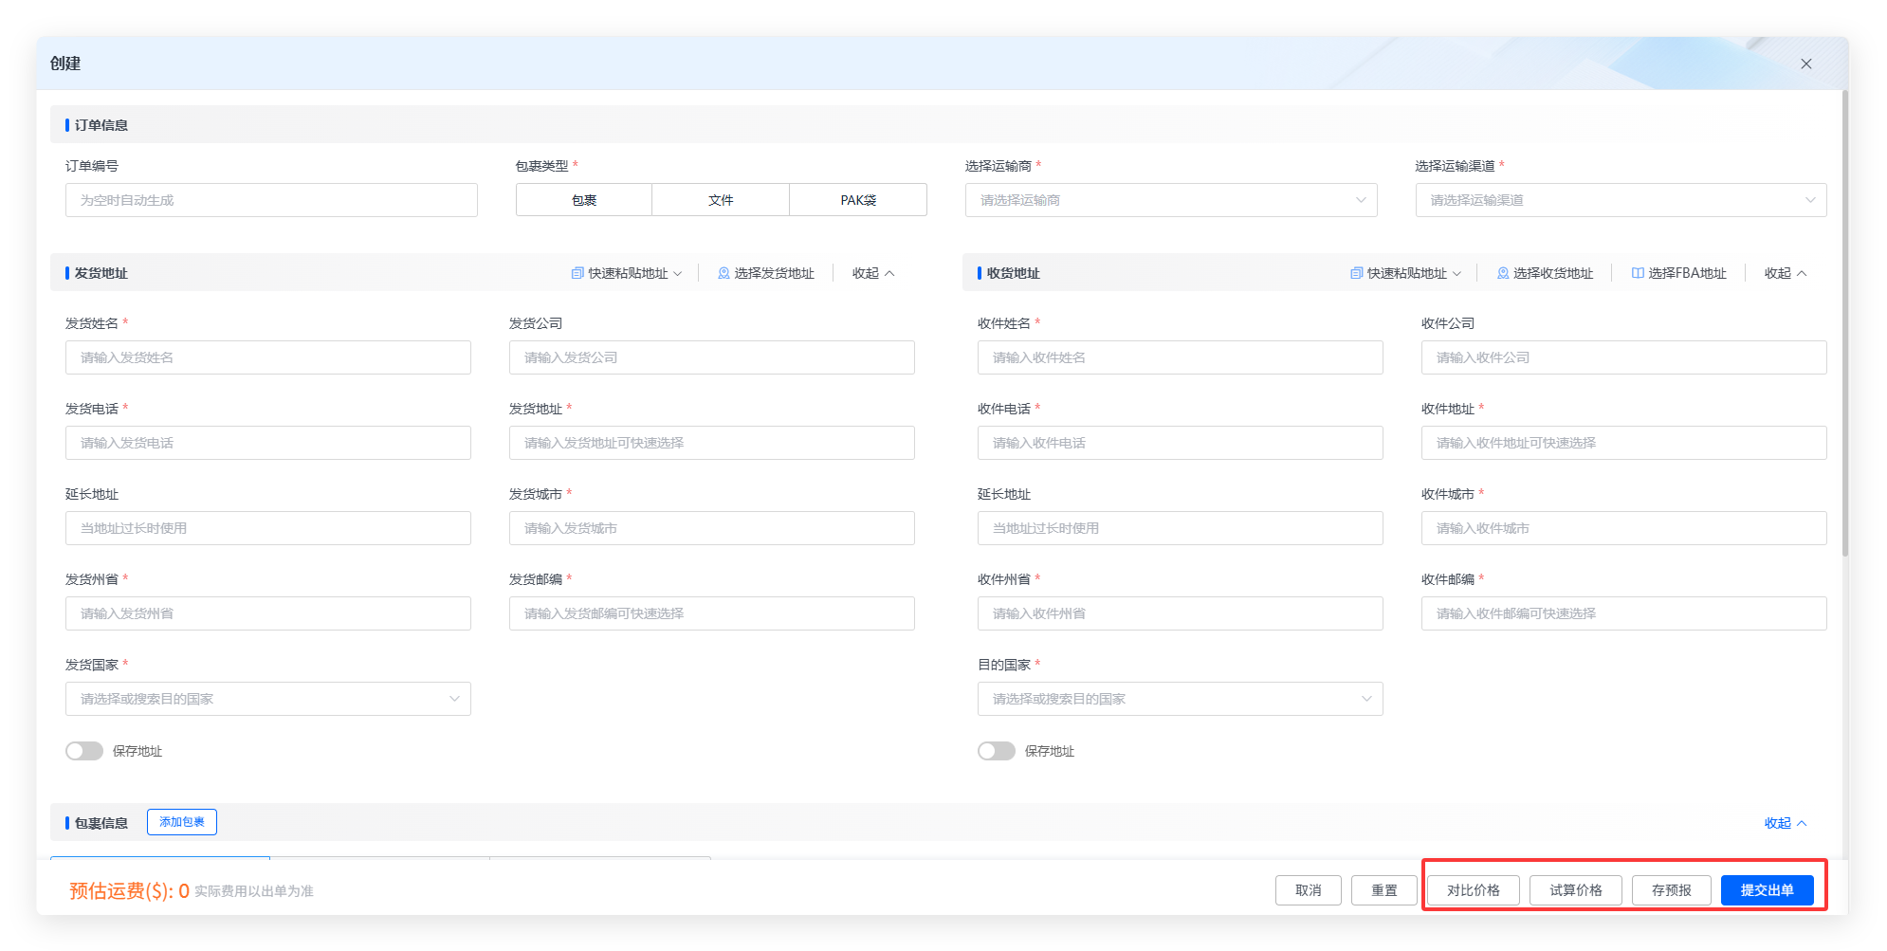Click 选择FBA地址 book icon
This screenshot has height=951, width=1887.
(x=1638, y=273)
